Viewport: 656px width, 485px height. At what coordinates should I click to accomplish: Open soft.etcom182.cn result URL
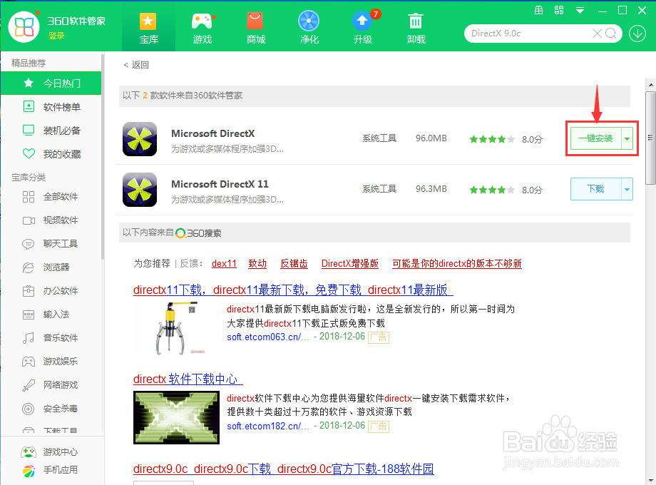268,426
